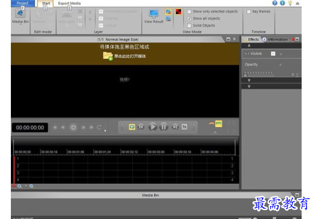
Task: Zoom in the timeline with the magnifier
Action: pyautogui.click(x=19, y=186)
